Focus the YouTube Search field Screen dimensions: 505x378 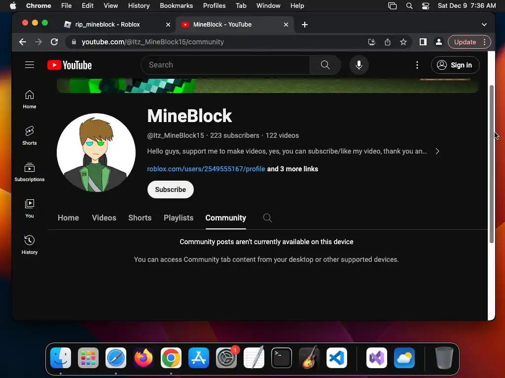tap(225, 65)
